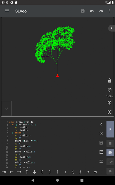Expand the side panel with the canvas chevron
This screenshot has width=115, height=185.
pos(111,28)
